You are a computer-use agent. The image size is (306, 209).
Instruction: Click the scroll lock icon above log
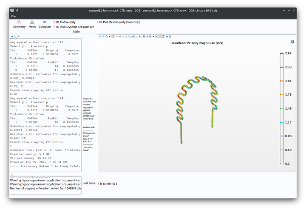[12, 36]
